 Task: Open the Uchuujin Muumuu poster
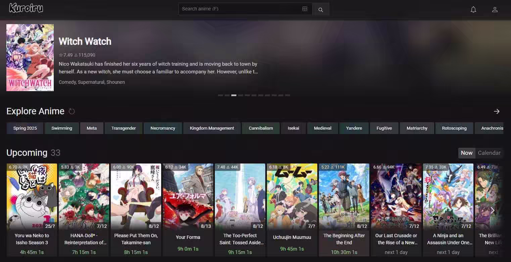[x=292, y=197]
